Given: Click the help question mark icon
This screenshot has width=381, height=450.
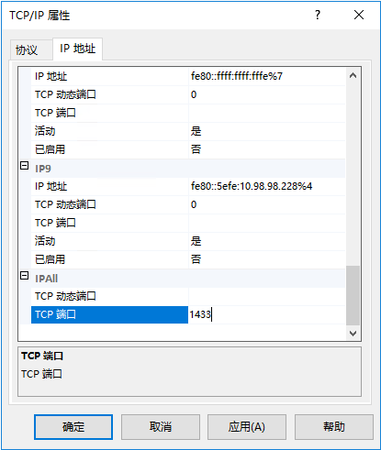Looking at the screenshot, I should coord(318,15).
